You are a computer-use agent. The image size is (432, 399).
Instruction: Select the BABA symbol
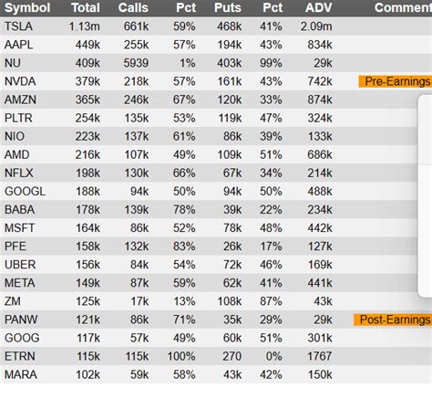(x=19, y=210)
